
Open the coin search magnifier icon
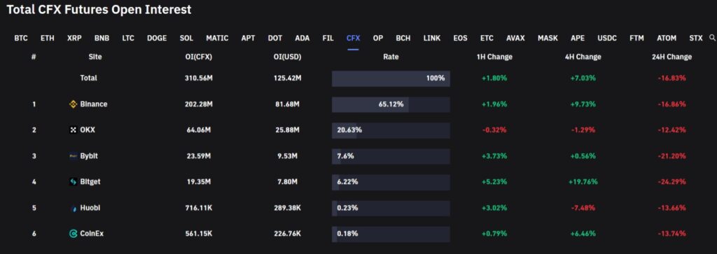click(x=712, y=38)
